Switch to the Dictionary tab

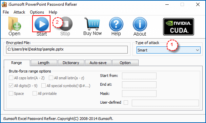click(71, 63)
